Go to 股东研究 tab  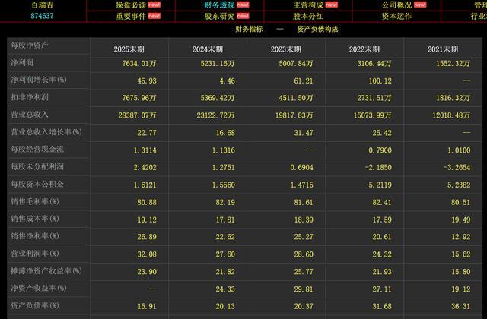(219, 16)
